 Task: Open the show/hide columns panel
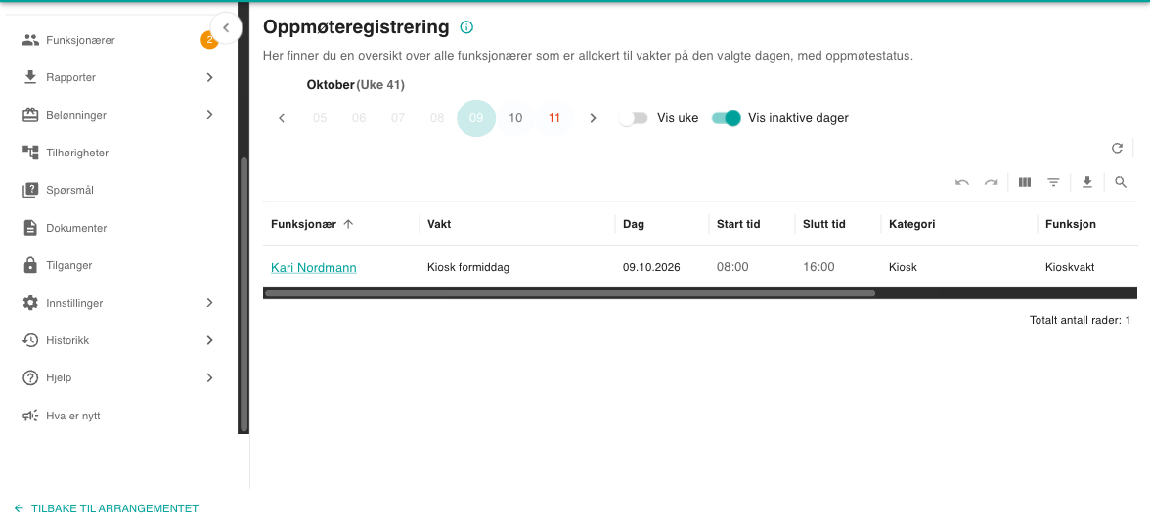1025,182
